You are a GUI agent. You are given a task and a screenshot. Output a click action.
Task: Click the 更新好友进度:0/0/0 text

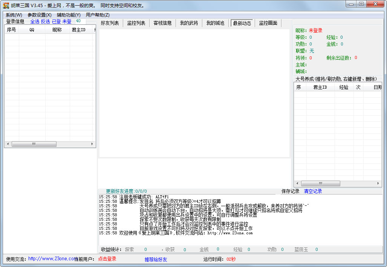click(126, 191)
